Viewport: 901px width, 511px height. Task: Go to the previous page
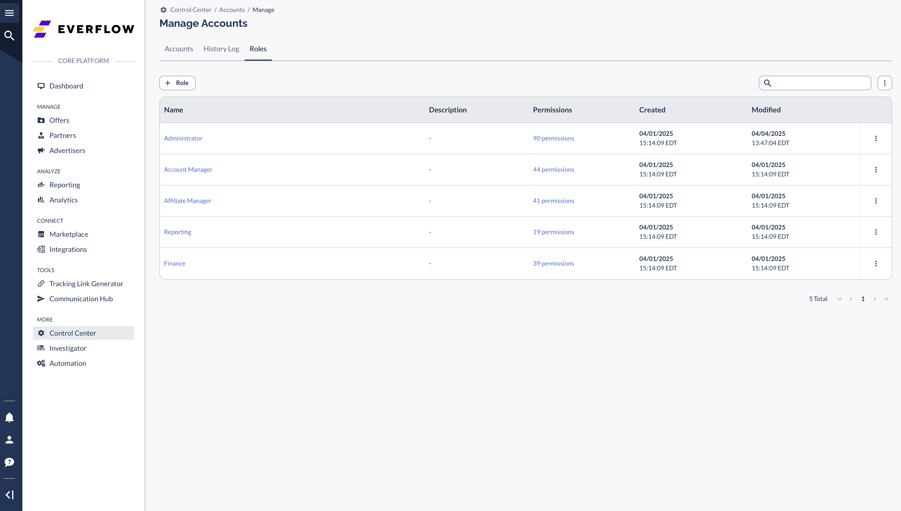click(851, 299)
